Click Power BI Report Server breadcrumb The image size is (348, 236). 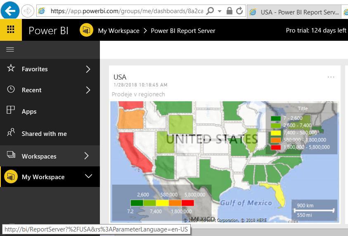(183, 31)
